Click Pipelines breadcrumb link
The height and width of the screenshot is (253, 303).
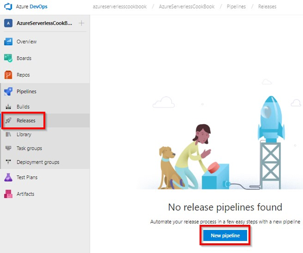pos(236,7)
